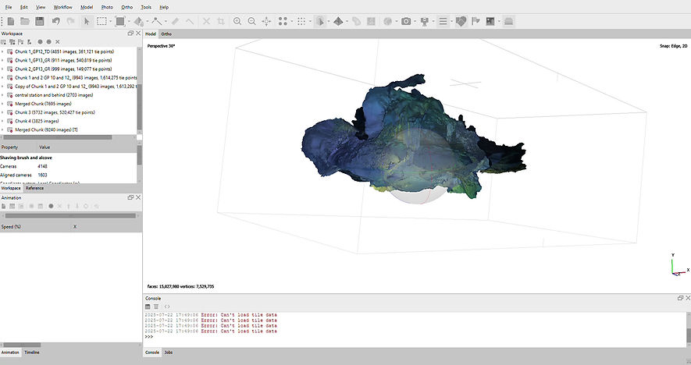
Task: Select the Draw Polyline tool
Action: pos(156,21)
